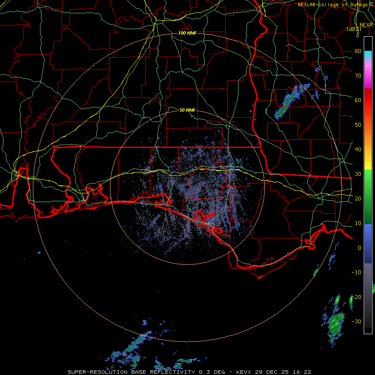
Task: Select the "-10" value on the dBZ scale
Action: 356,272
